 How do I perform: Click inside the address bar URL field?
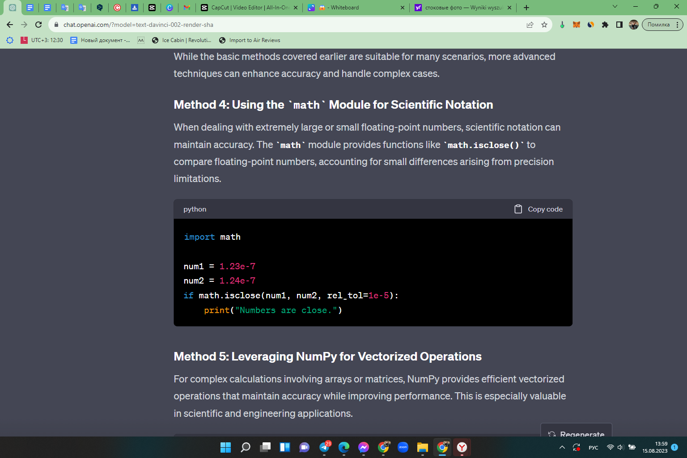[x=179, y=25]
